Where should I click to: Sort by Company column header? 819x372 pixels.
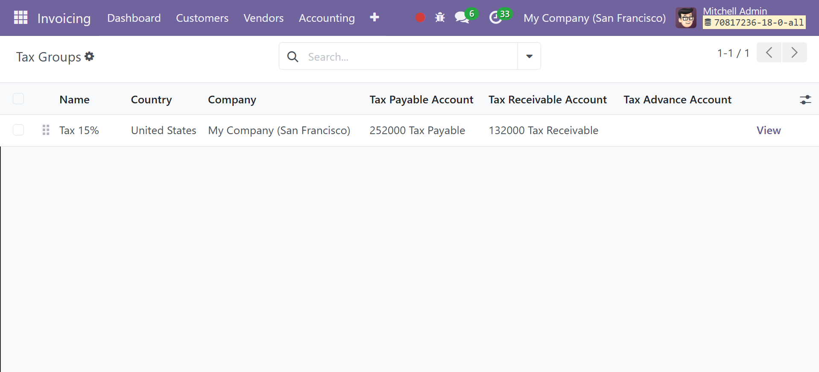[232, 100]
